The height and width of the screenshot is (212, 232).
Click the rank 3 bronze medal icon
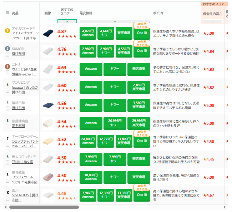7,66
